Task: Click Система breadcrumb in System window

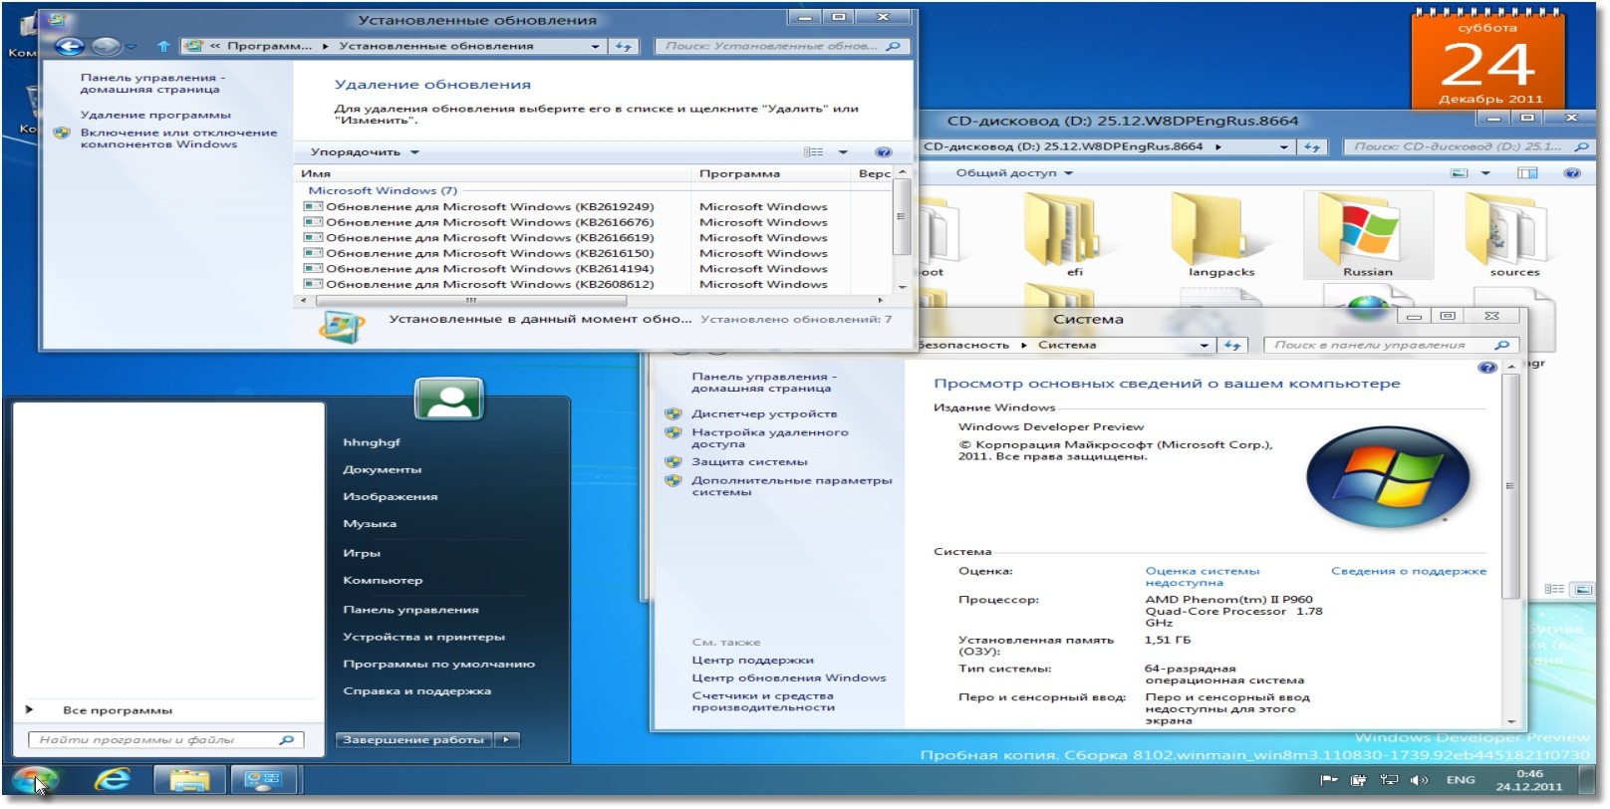Action: point(1067,345)
